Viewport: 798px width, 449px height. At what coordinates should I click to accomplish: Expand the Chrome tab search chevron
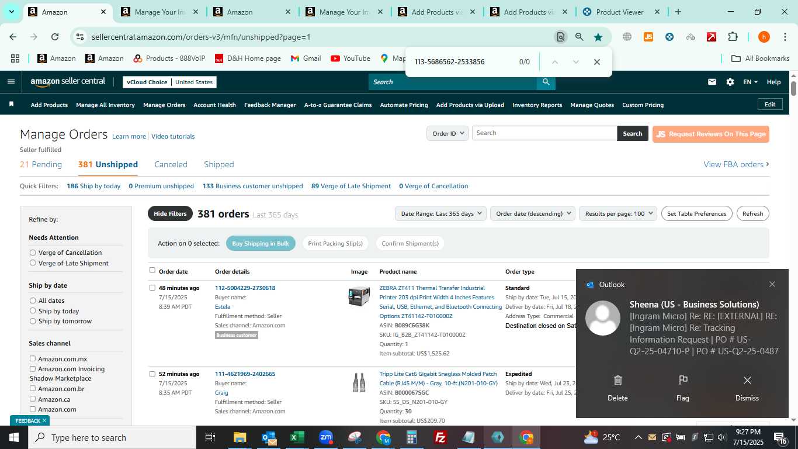(x=11, y=12)
